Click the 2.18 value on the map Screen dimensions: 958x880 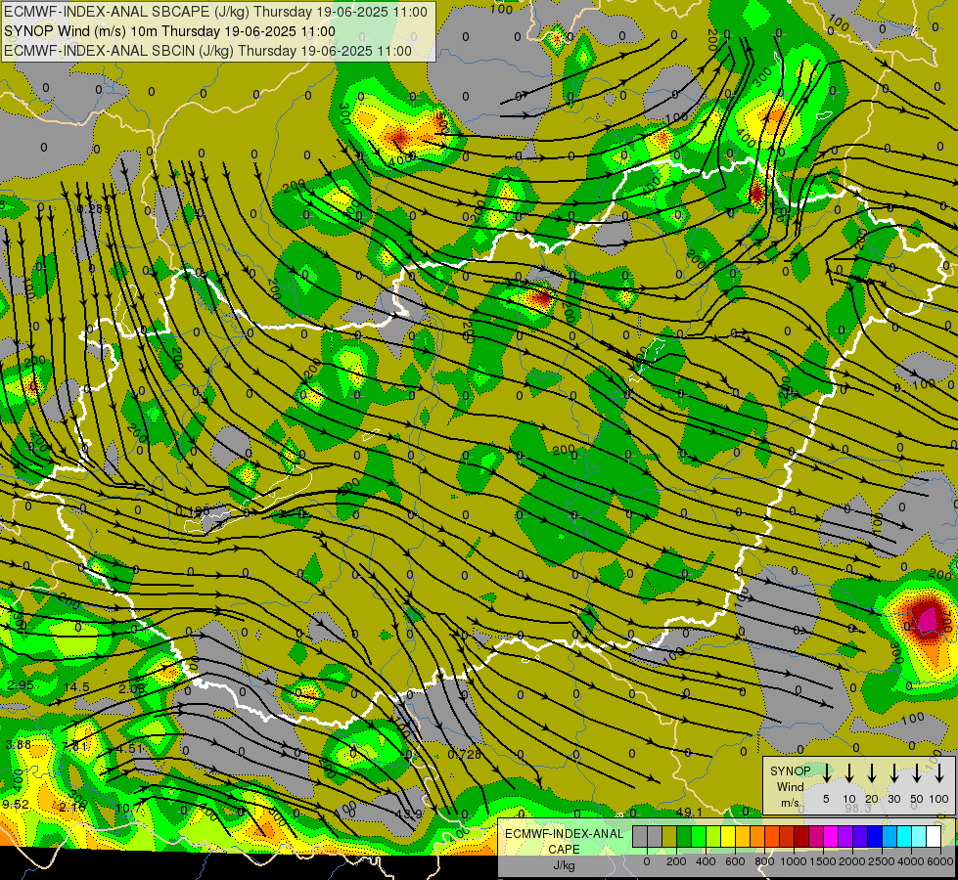point(72,807)
